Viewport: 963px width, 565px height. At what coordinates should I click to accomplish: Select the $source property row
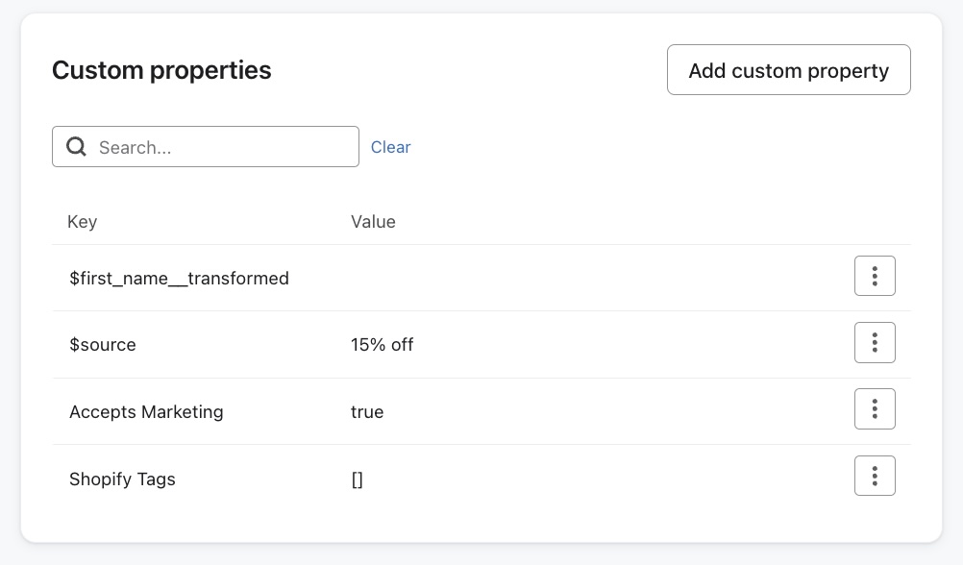coord(384,344)
